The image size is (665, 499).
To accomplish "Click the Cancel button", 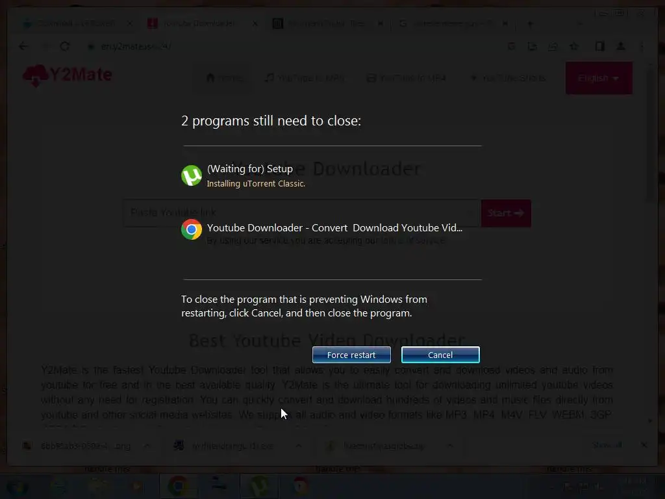I will click(x=440, y=355).
